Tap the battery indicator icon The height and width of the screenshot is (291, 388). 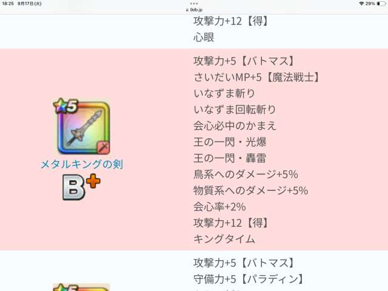point(381,4)
